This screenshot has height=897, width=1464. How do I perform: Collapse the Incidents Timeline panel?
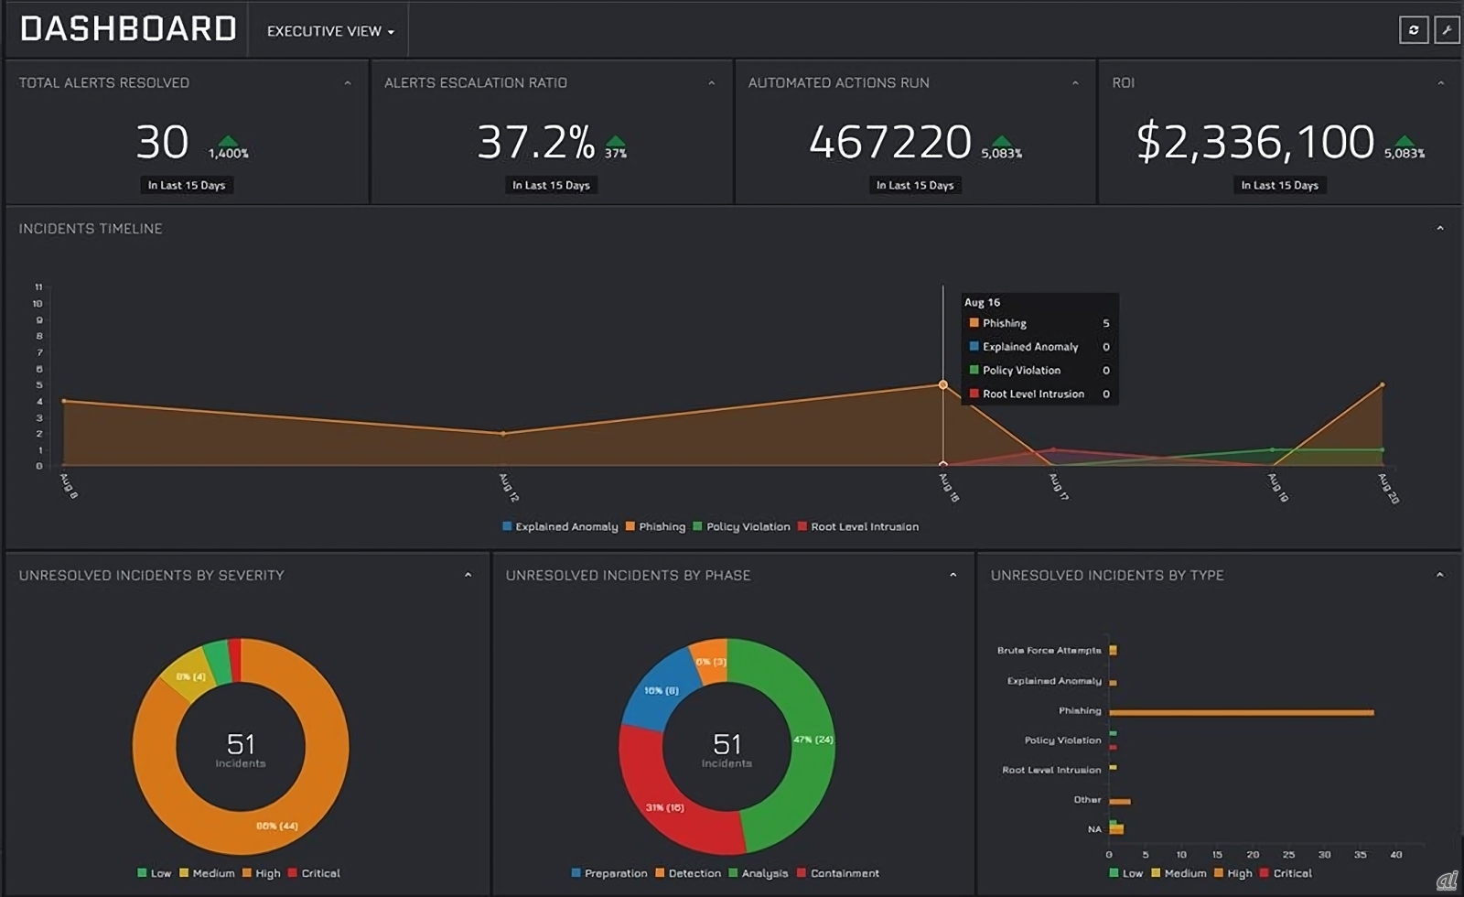1440,229
